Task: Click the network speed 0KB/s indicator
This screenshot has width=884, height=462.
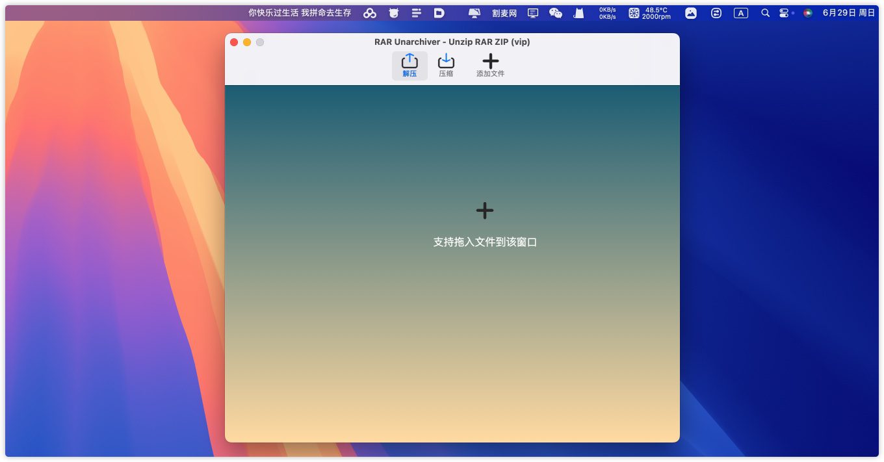Action: pyautogui.click(x=608, y=13)
